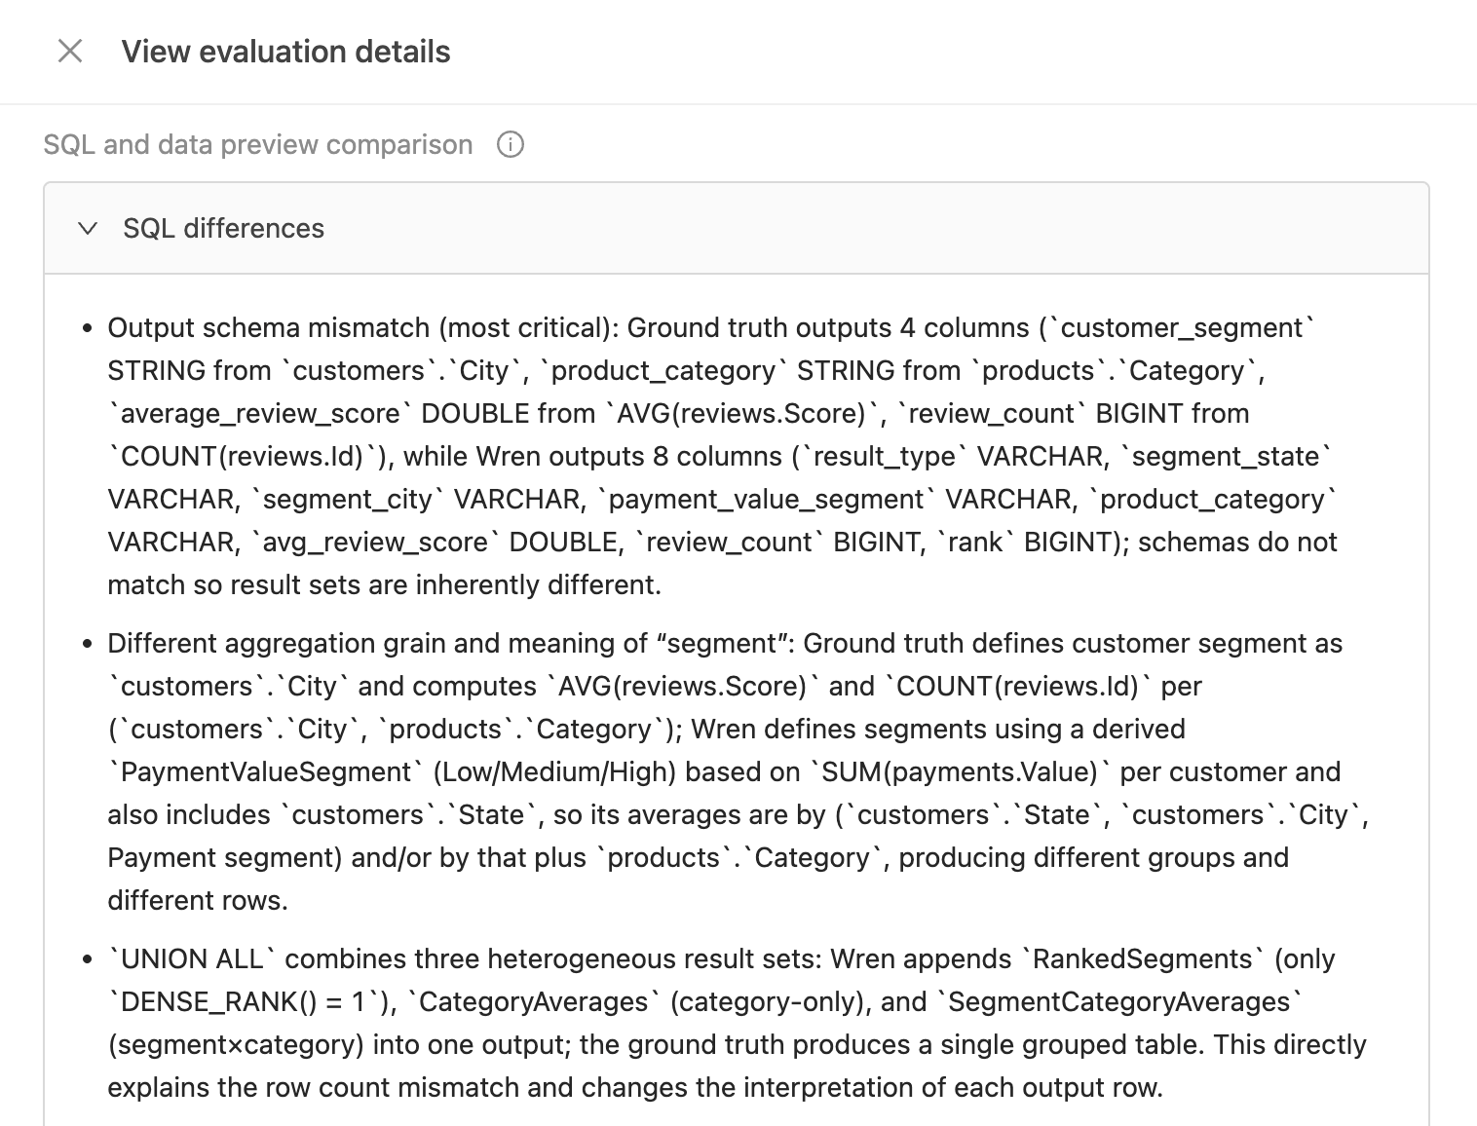Close the evaluation details panel

tap(70, 51)
